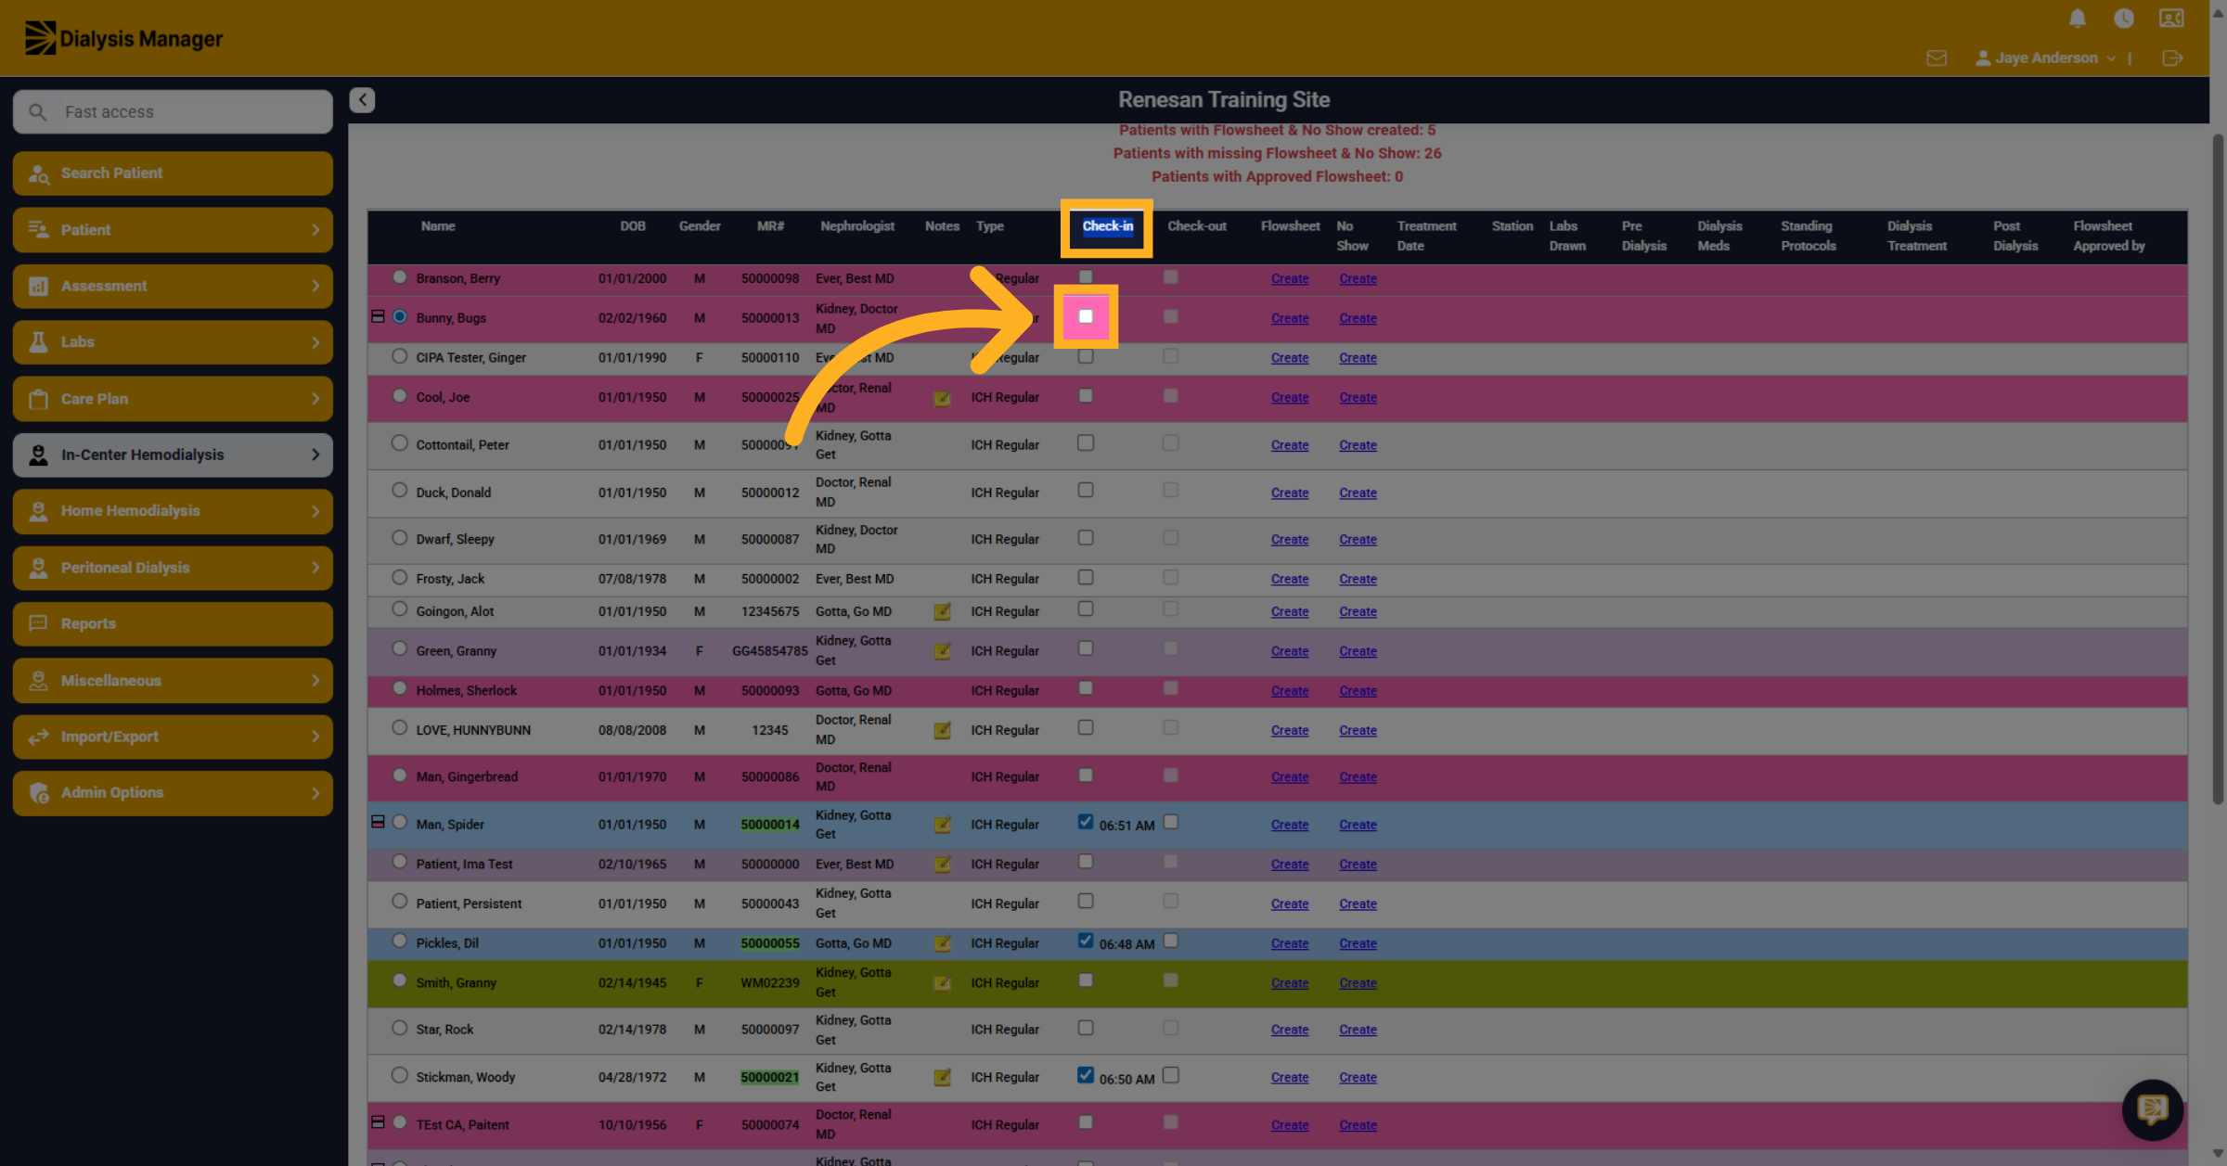
Task: Click the page vertical scrollbar
Action: point(2218,470)
